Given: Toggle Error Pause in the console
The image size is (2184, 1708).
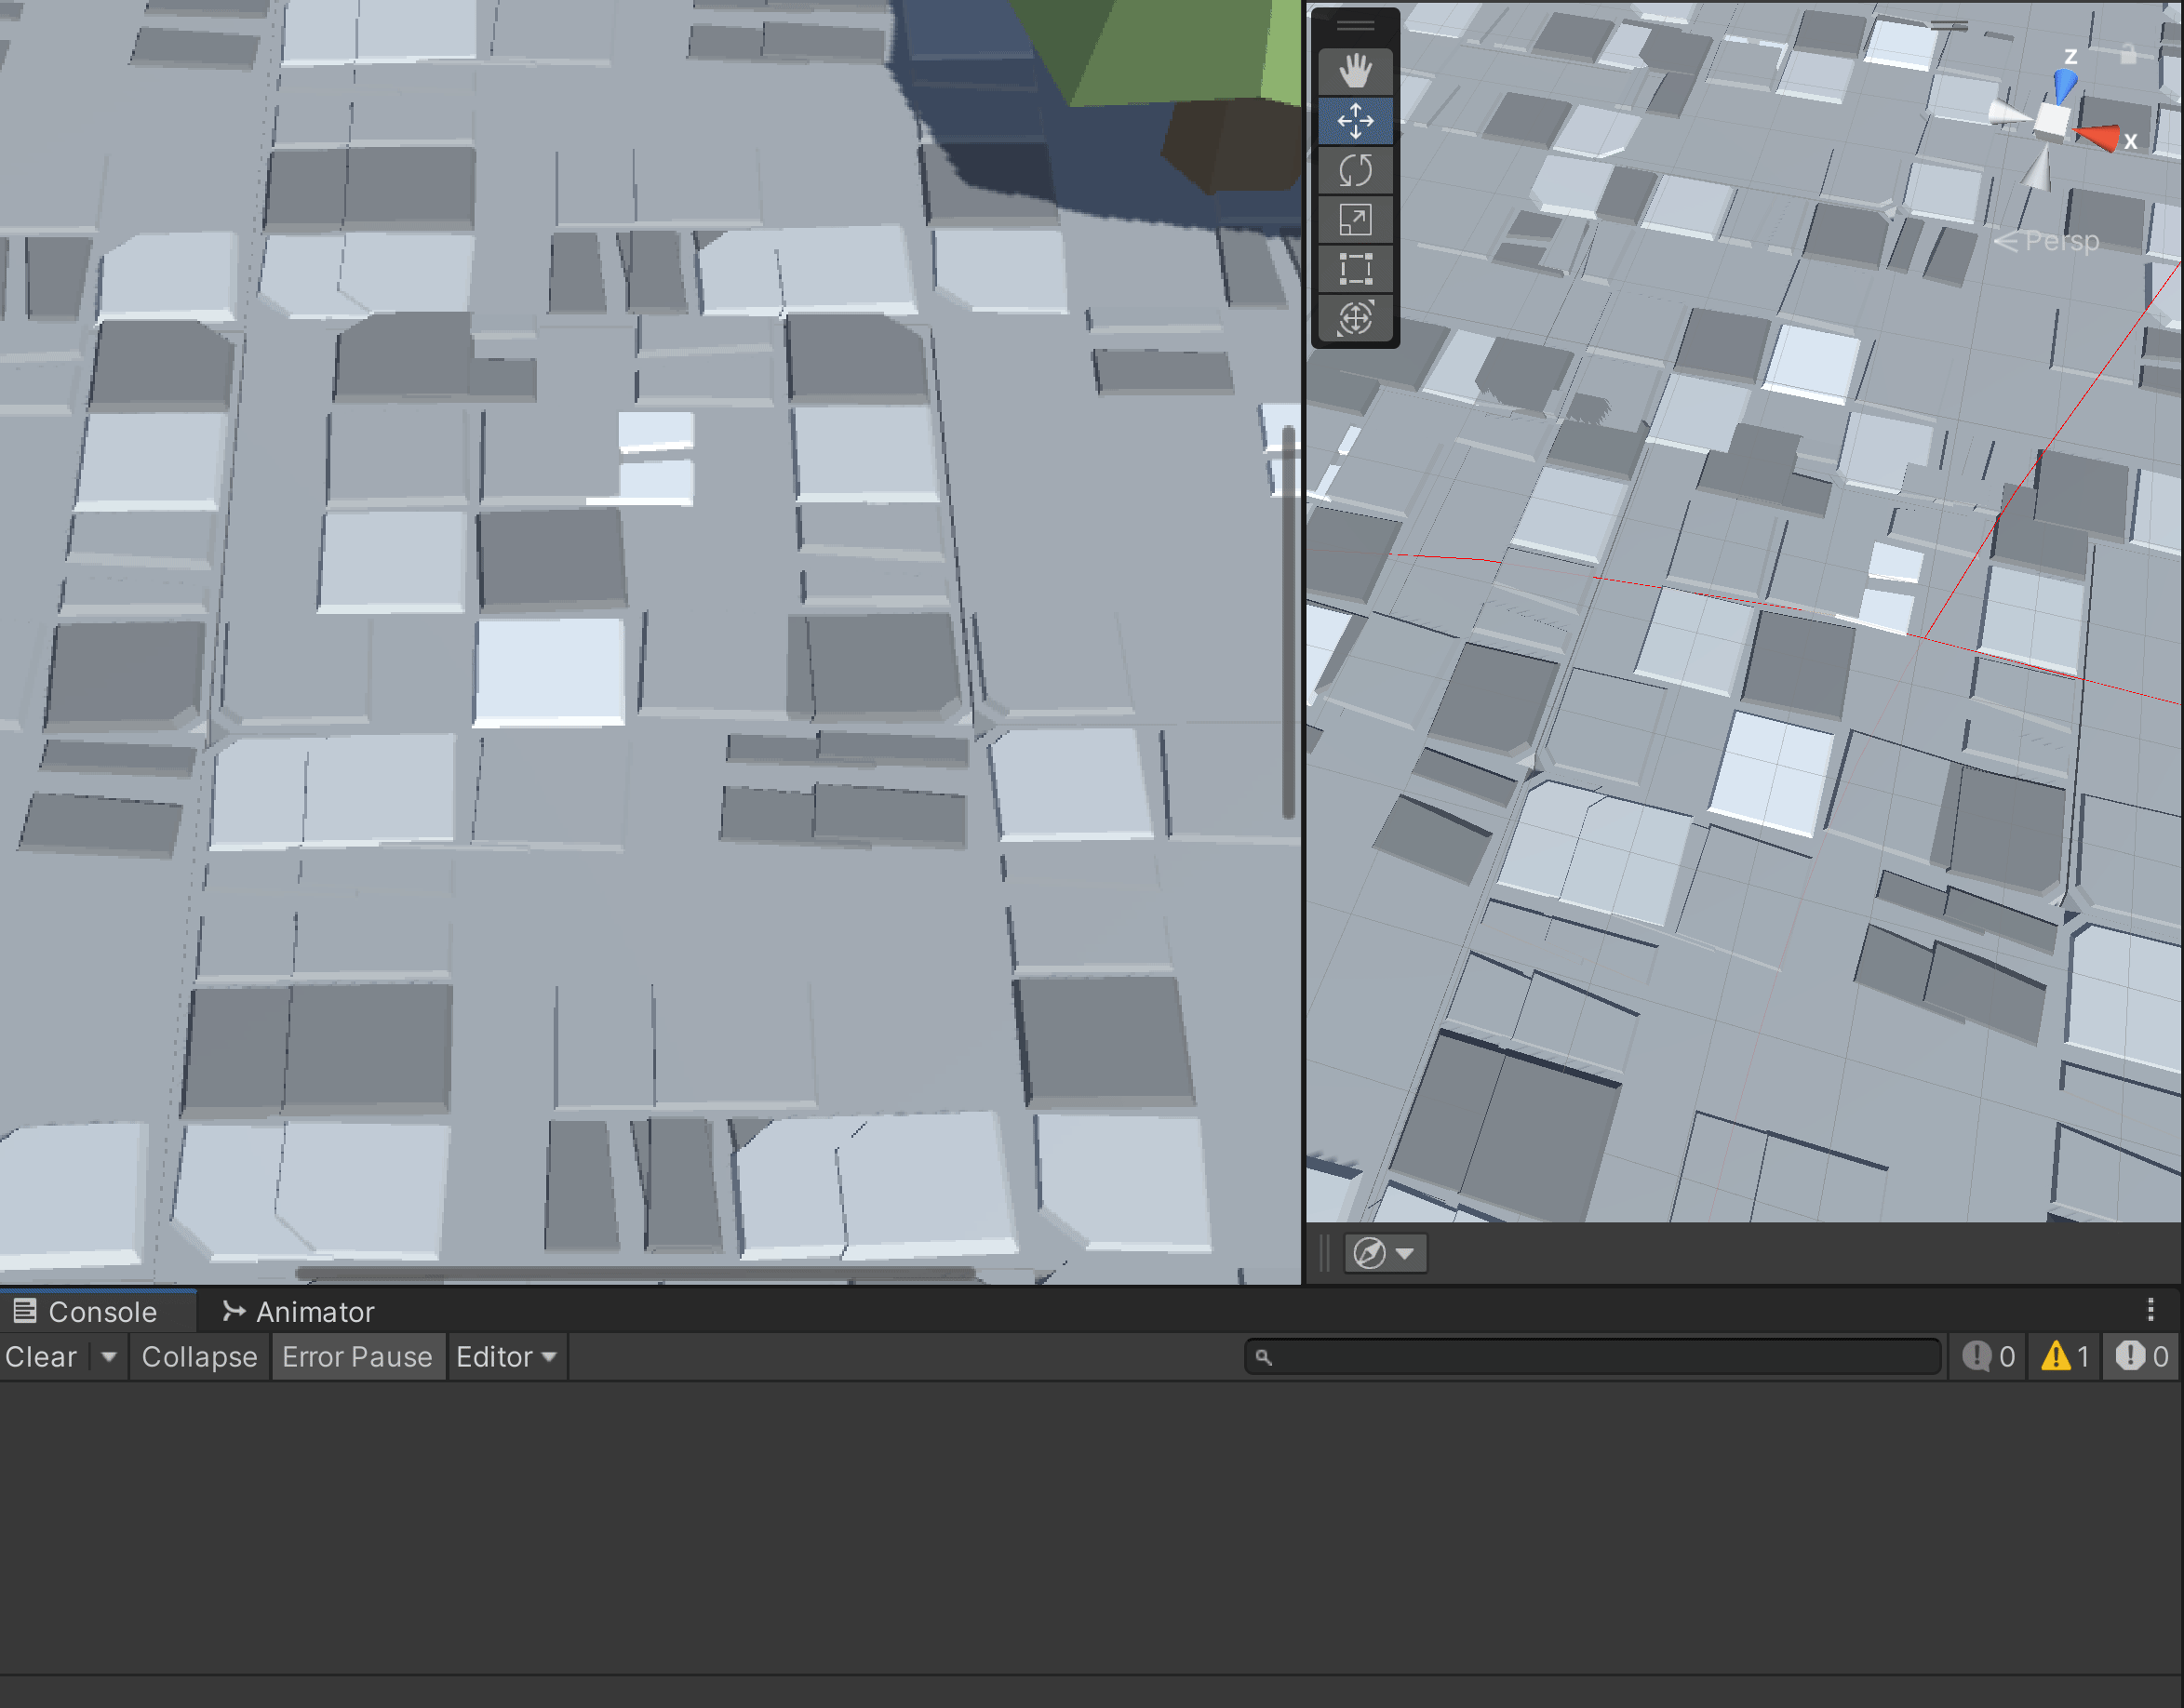Looking at the screenshot, I should click(x=357, y=1357).
